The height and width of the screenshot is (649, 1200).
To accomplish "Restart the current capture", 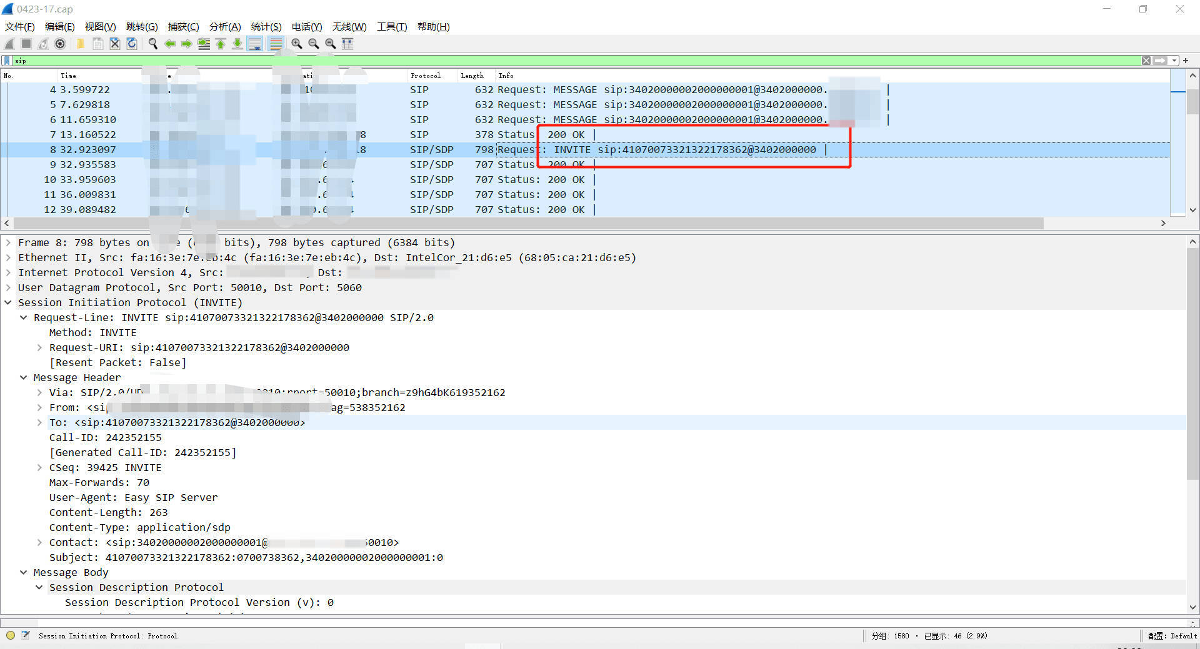I will tap(43, 44).
